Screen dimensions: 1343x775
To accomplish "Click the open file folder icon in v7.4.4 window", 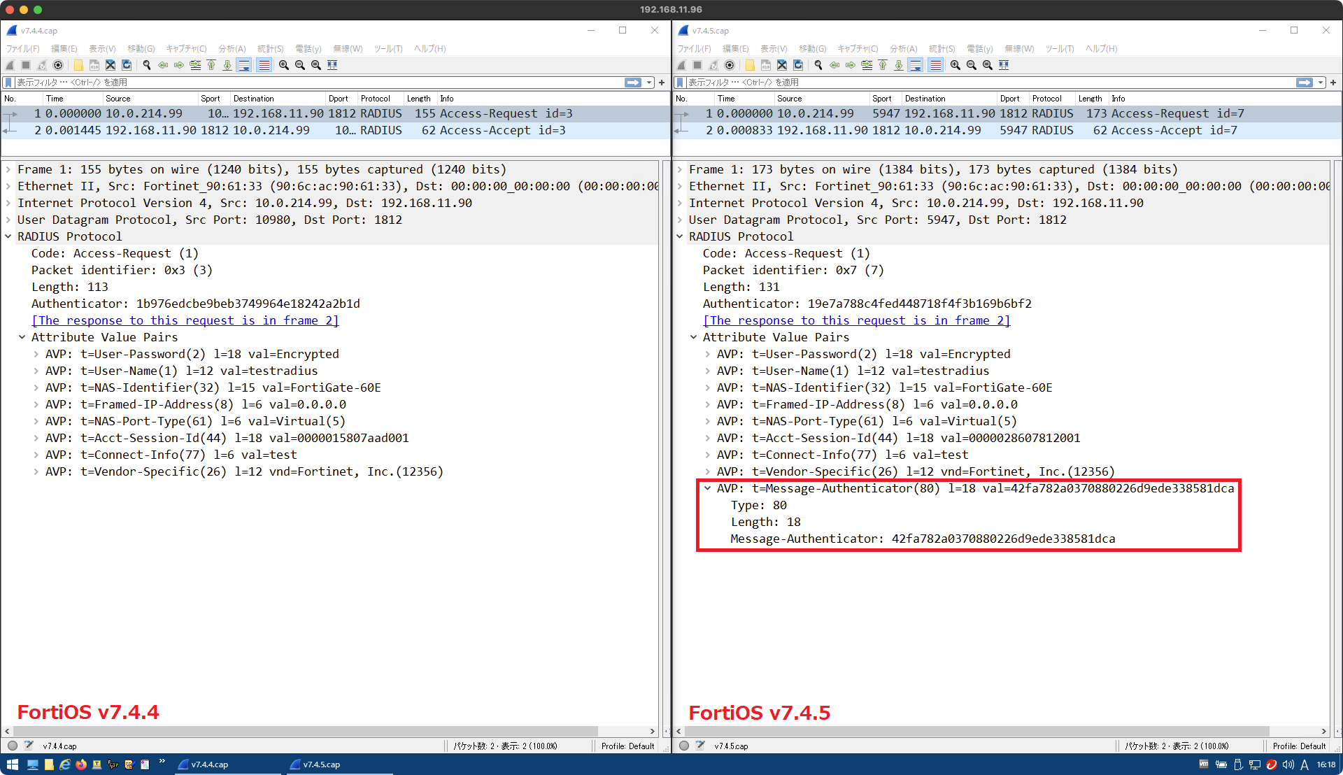I will point(78,65).
